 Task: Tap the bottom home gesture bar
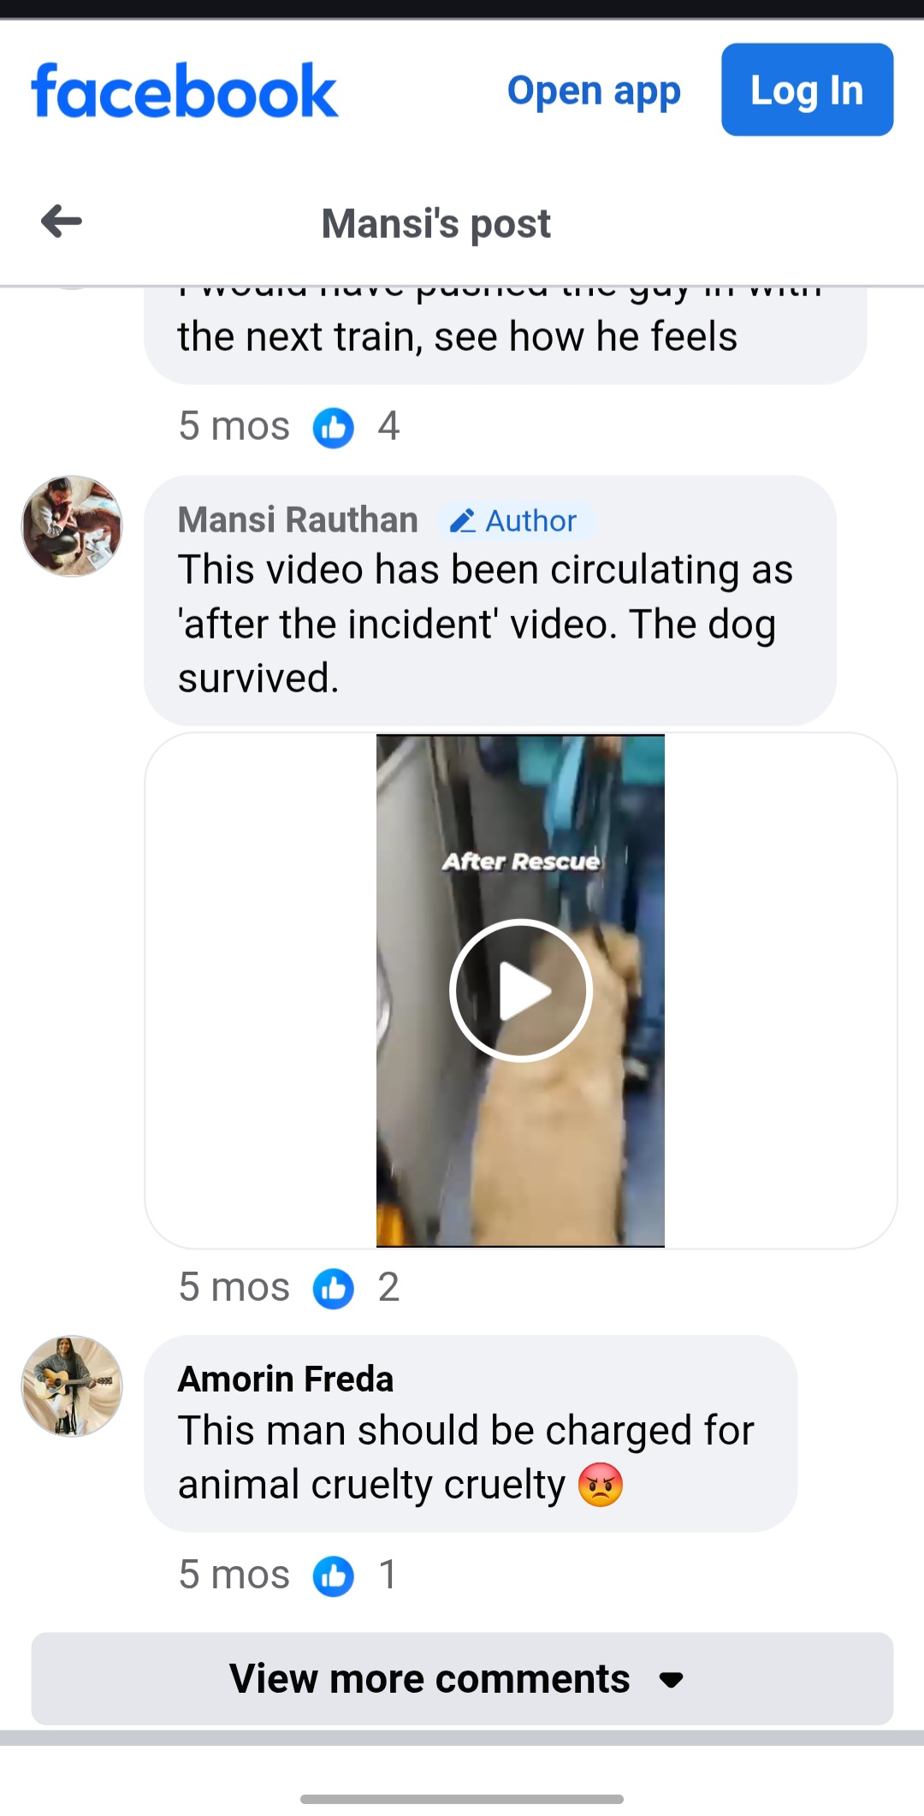pos(462,1799)
